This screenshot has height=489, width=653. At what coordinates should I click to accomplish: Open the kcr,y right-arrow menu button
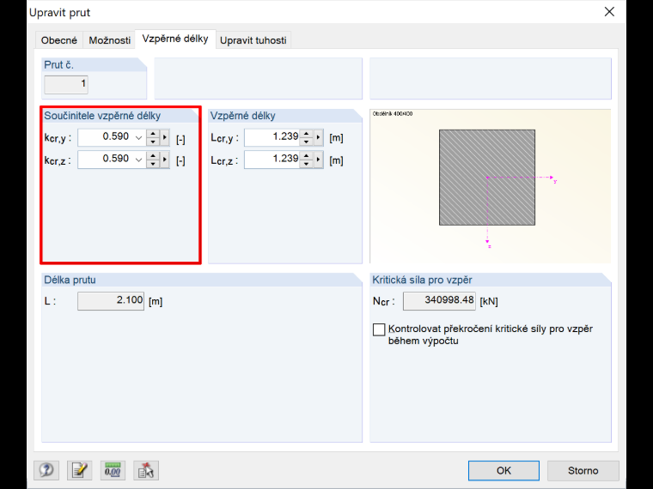pyautogui.click(x=165, y=137)
